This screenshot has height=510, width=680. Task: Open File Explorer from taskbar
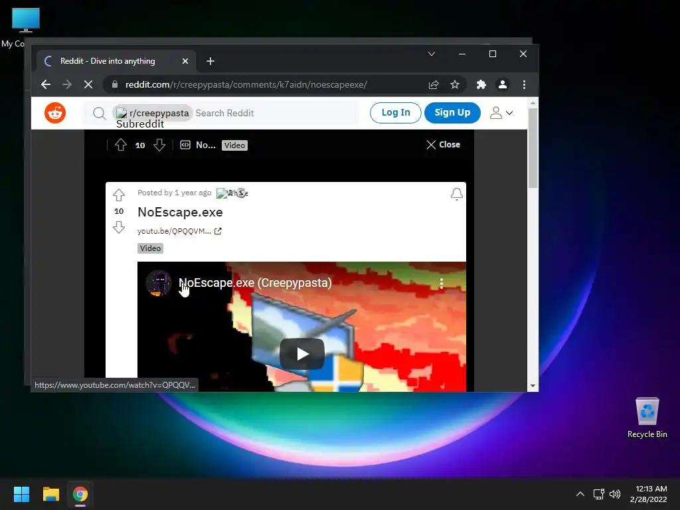[50, 494]
